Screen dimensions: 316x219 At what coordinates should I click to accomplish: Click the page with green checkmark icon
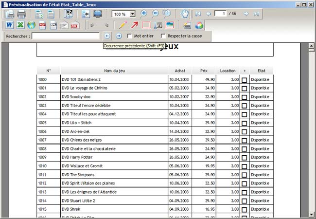point(39,14)
